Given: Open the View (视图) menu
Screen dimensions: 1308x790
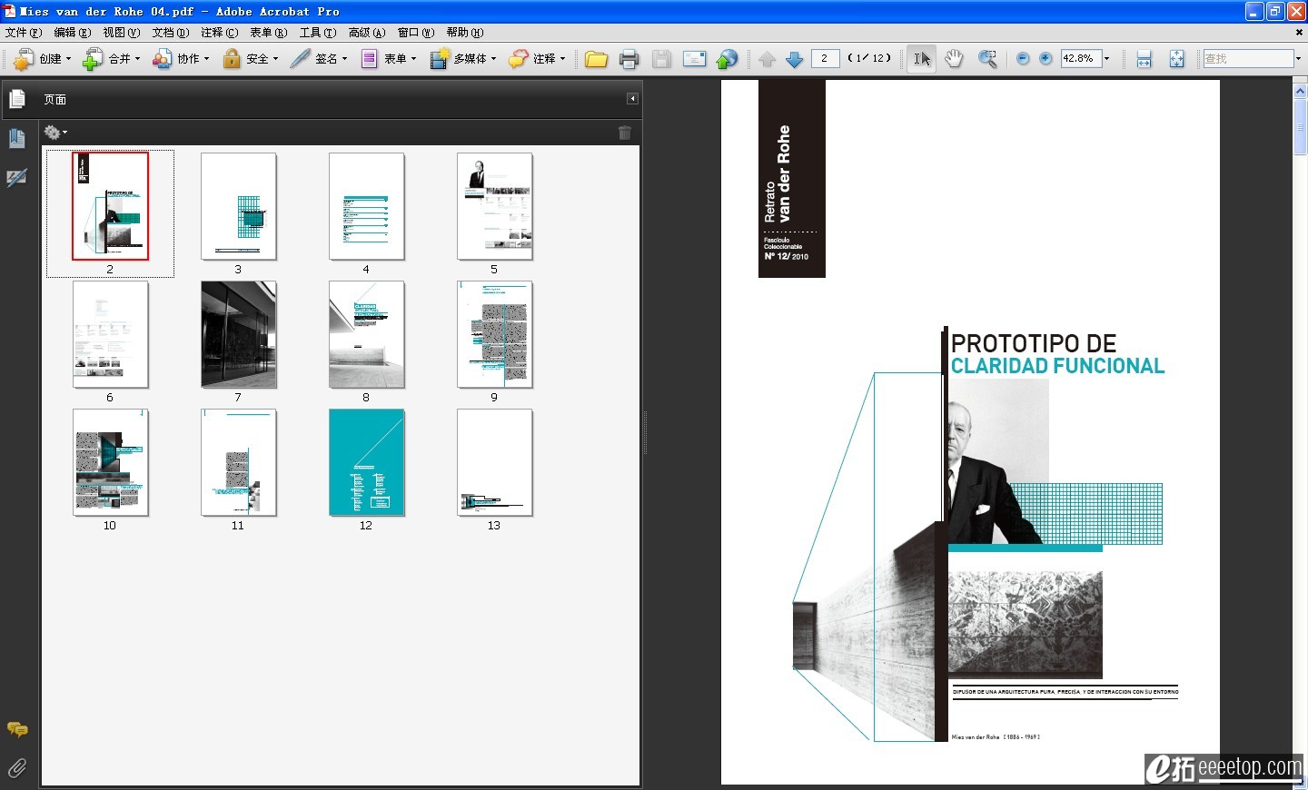Looking at the screenshot, I should (122, 33).
